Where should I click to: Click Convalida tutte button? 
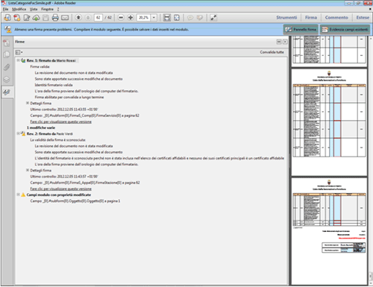coord(272,52)
